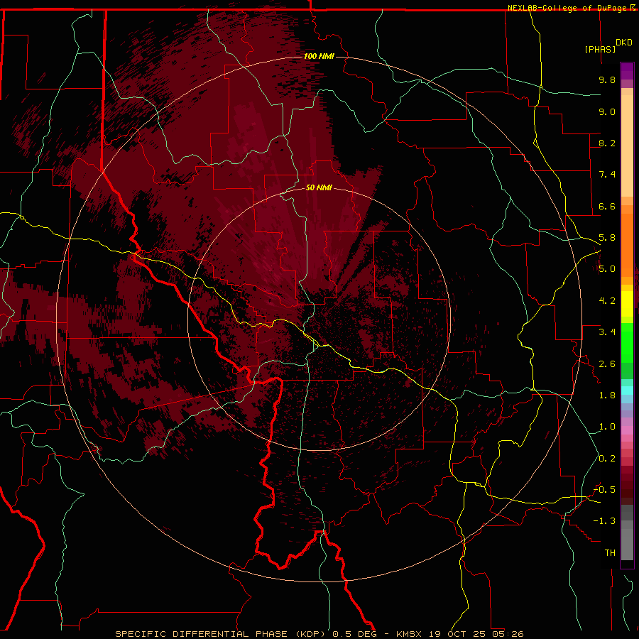
Task: Click the 4.2 scale value label
Action: coord(607,301)
